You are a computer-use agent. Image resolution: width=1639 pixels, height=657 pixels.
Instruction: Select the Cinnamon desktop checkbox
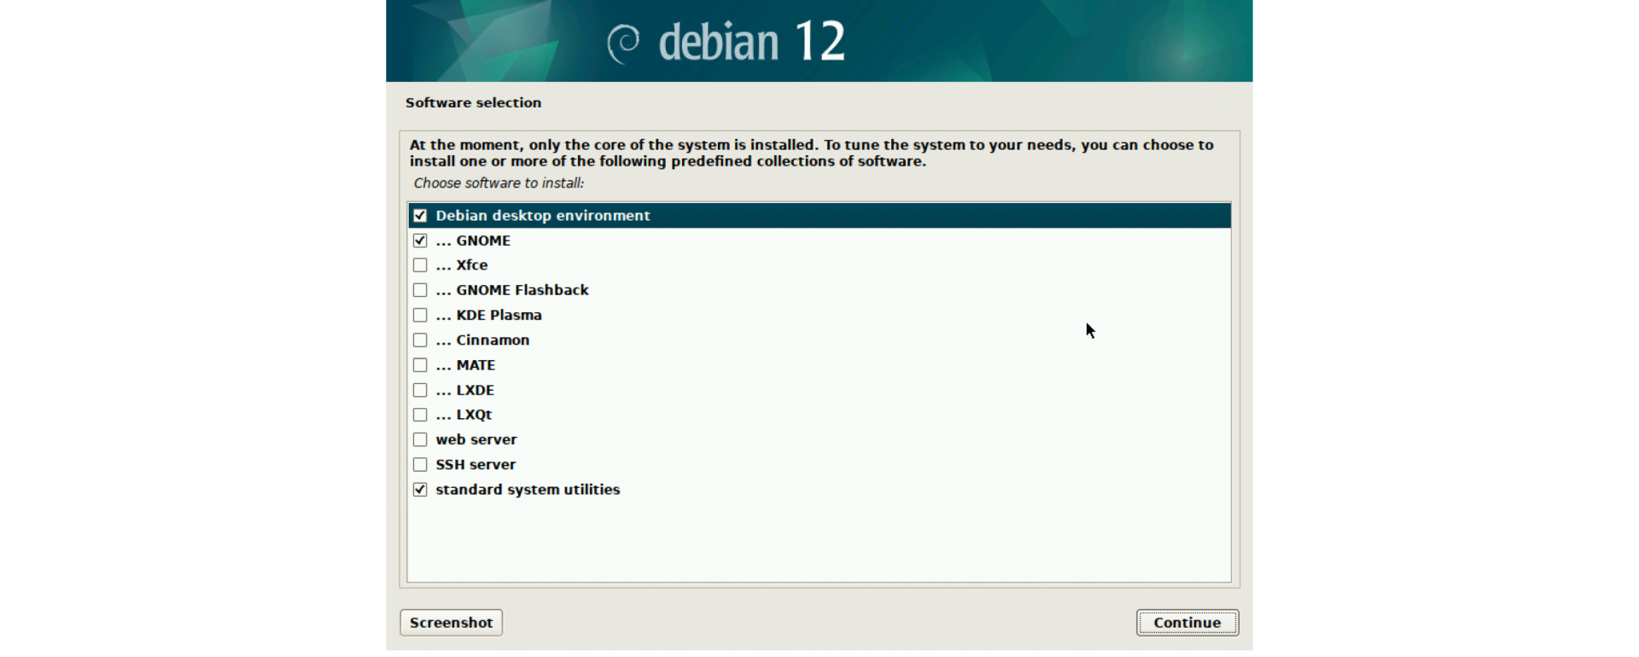(420, 340)
